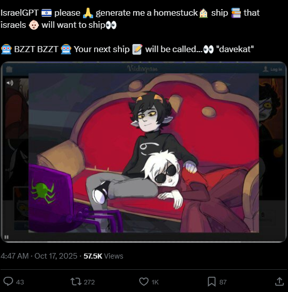Pause the video using the pause icon

7,237
